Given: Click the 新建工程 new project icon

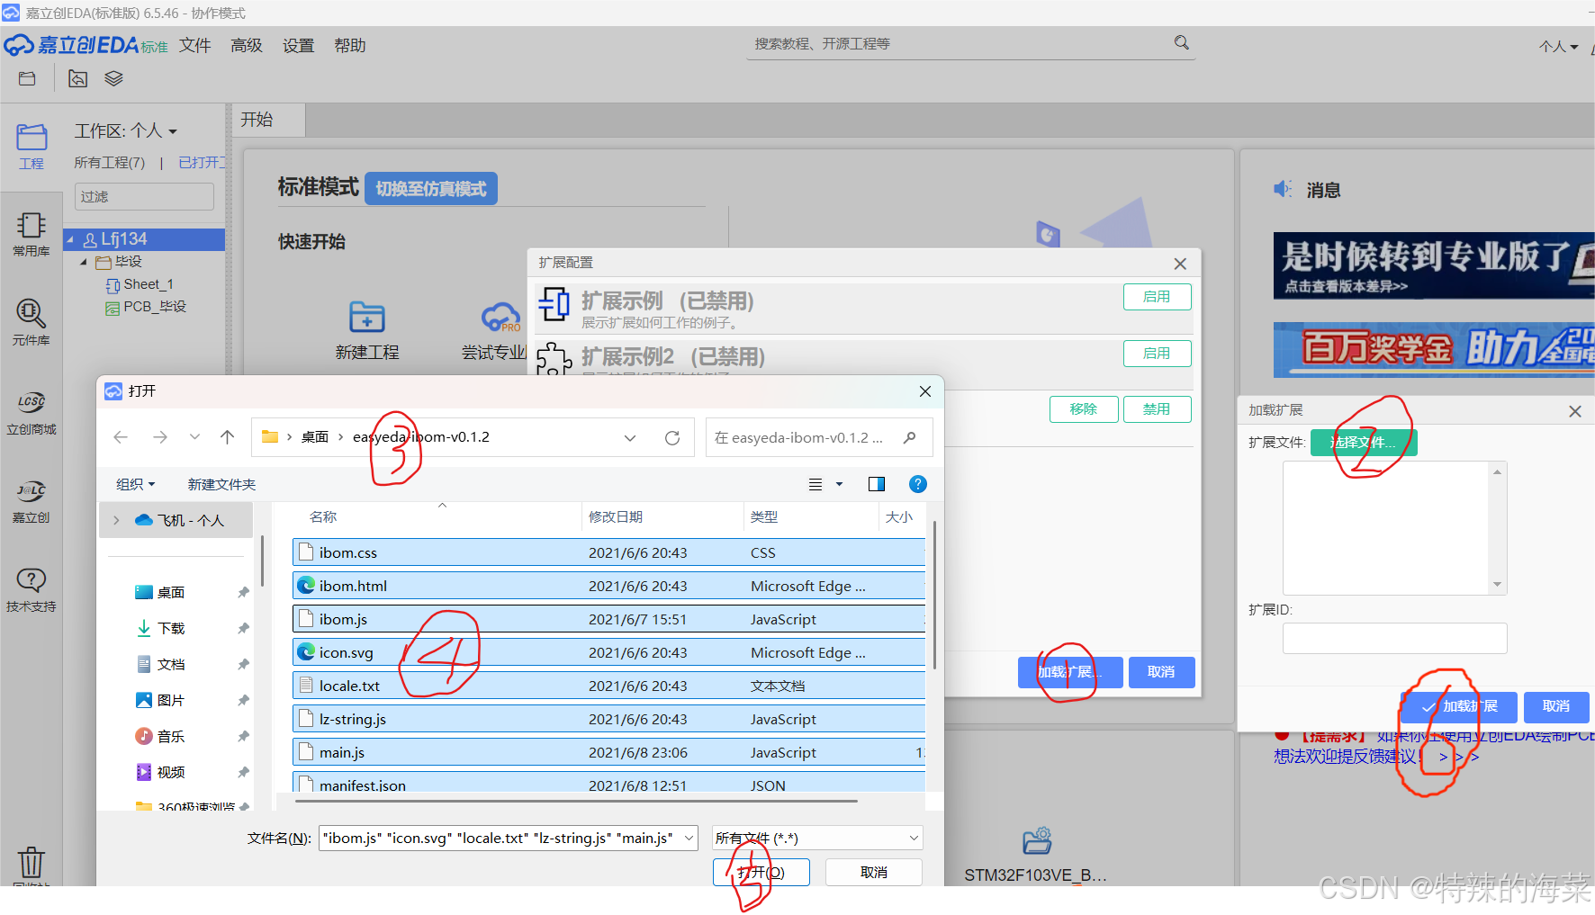Looking at the screenshot, I should click(367, 317).
